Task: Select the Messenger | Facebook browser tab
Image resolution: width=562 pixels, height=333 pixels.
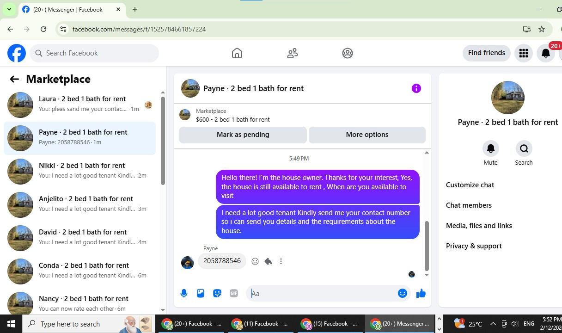Action: click(72, 10)
